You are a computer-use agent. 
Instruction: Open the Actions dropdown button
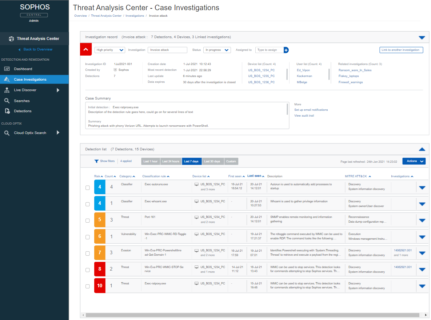pos(414,161)
